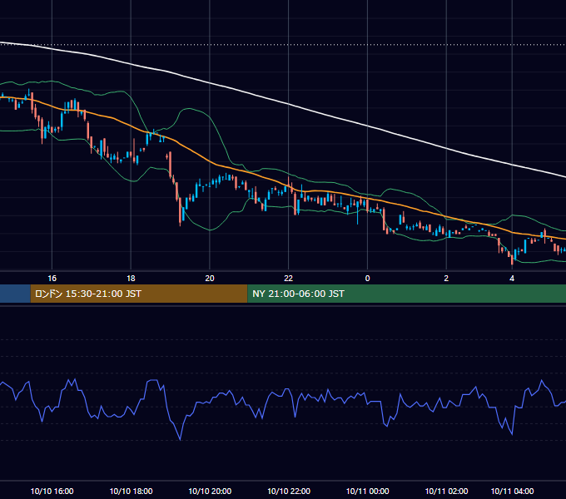This screenshot has height=499, width=566.
Task: Click the 10/11 04:00 date label
Action: point(512,491)
